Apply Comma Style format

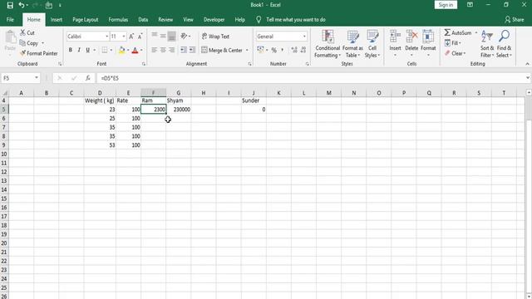click(x=283, y=50)
